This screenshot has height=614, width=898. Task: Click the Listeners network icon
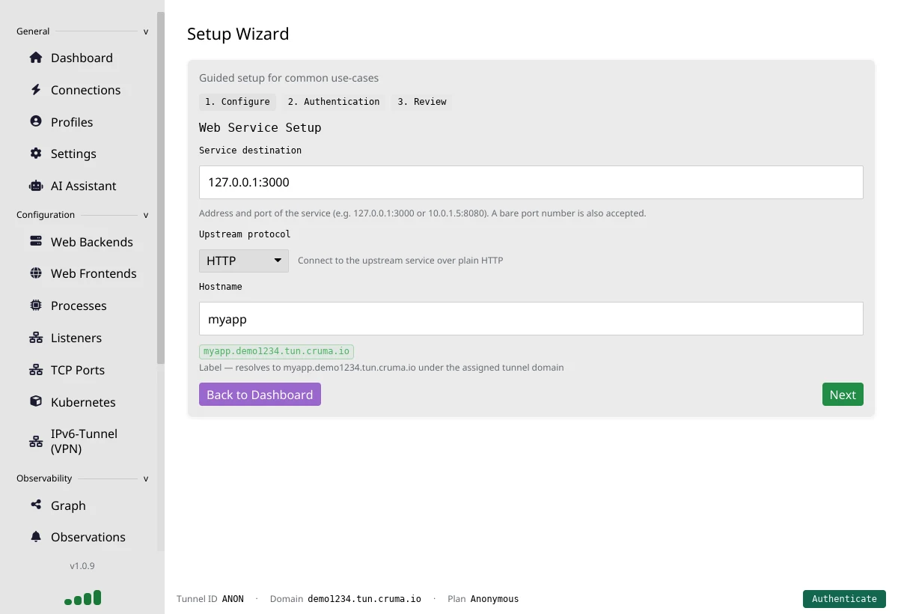pyautogui.click(x=36, y=338)
